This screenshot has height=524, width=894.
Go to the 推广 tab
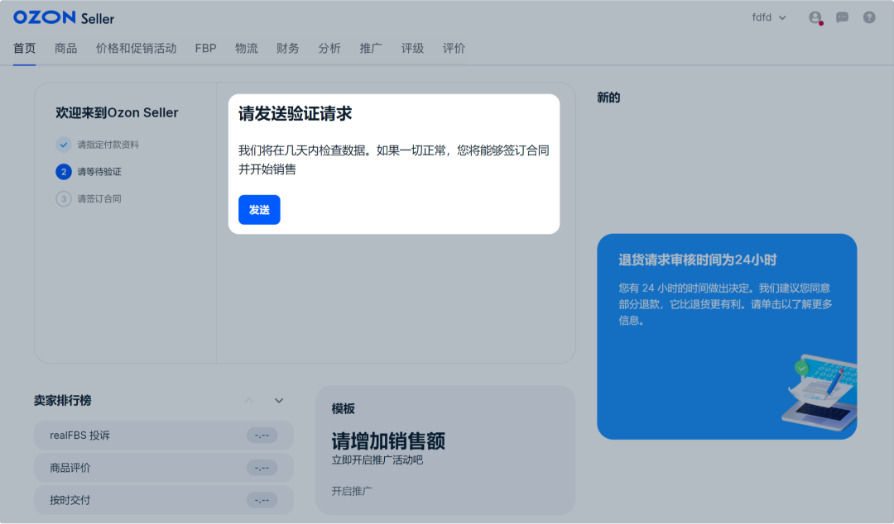tap(371, 48)
